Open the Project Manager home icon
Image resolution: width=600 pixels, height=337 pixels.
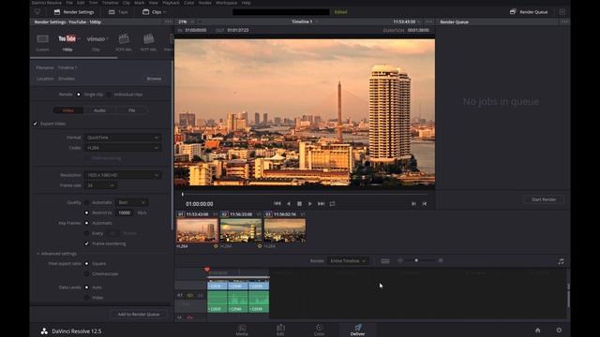pyautogui.click(x=537, y=330)
